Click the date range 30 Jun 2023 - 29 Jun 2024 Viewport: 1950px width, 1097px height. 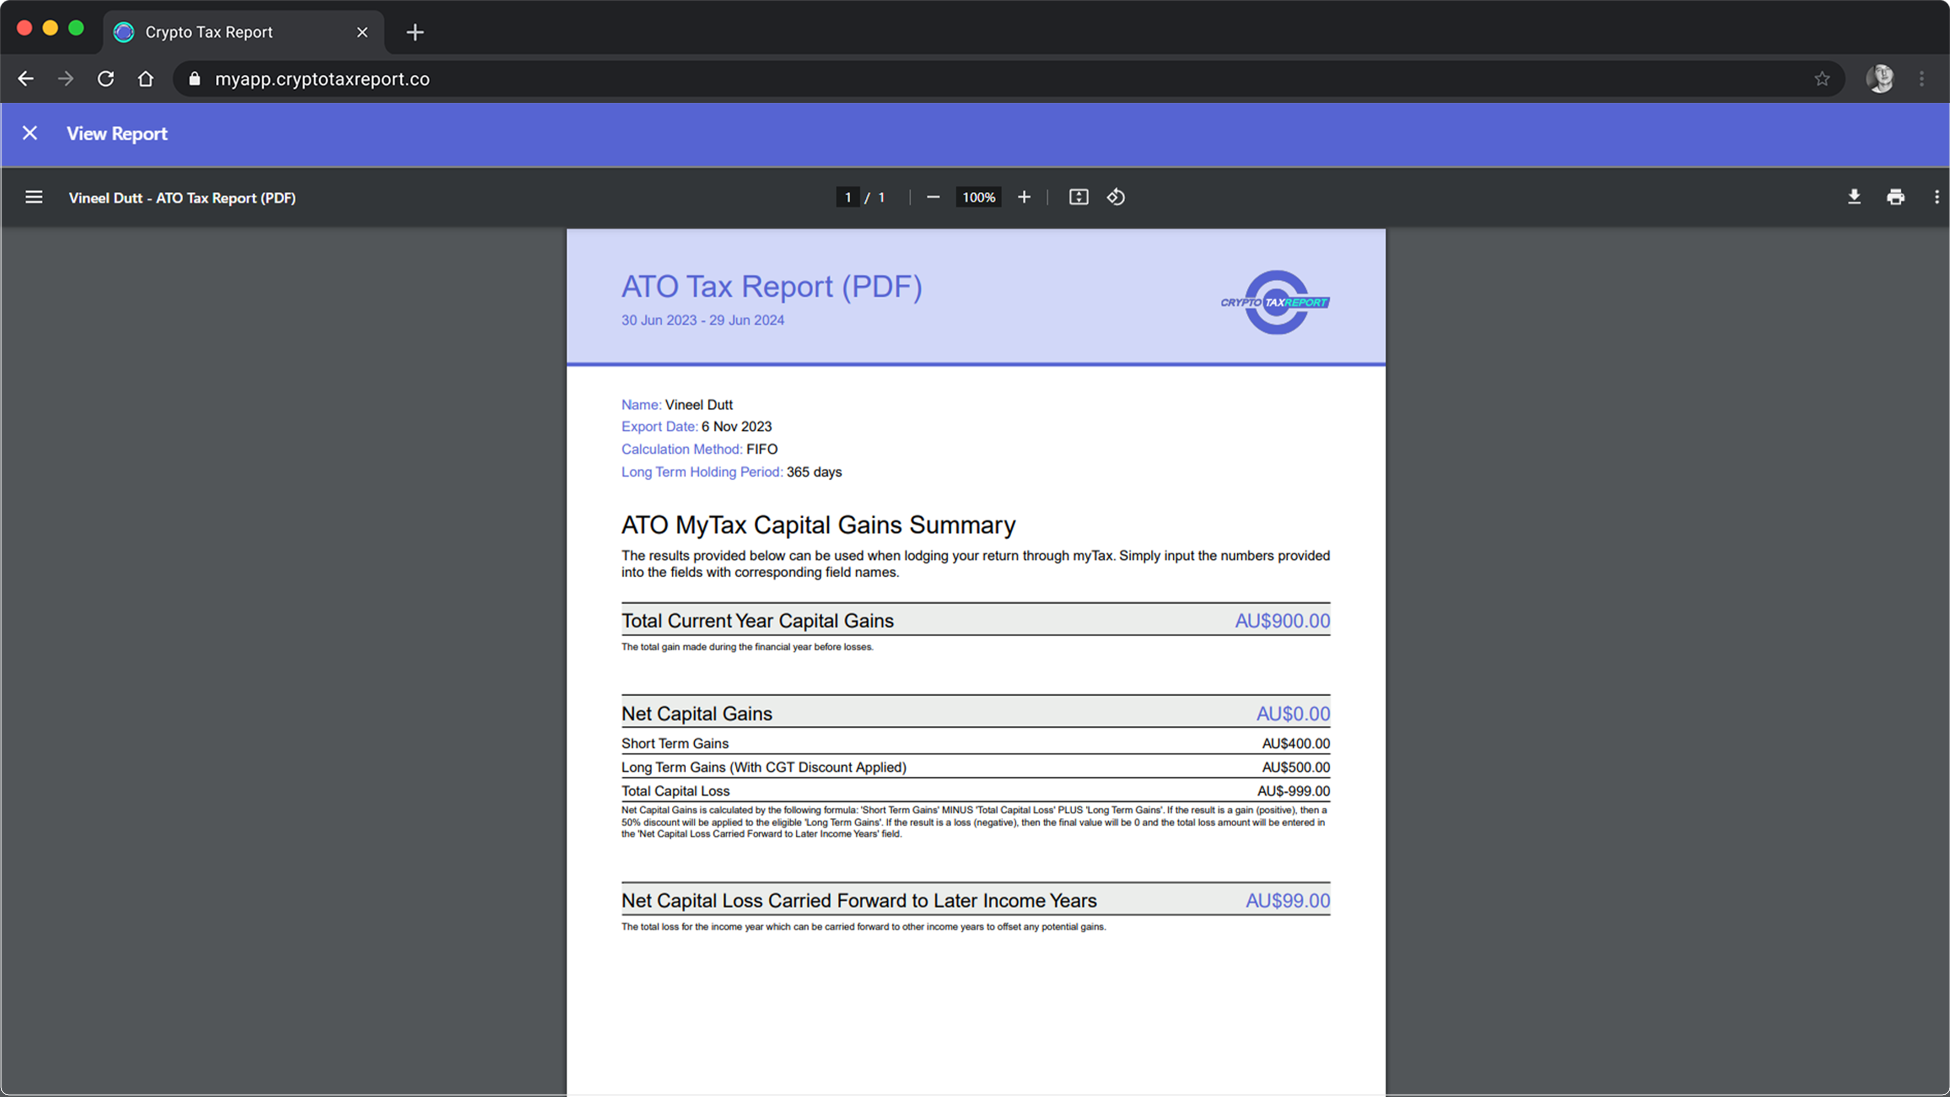pyautogui.click(x=702, y=320)
